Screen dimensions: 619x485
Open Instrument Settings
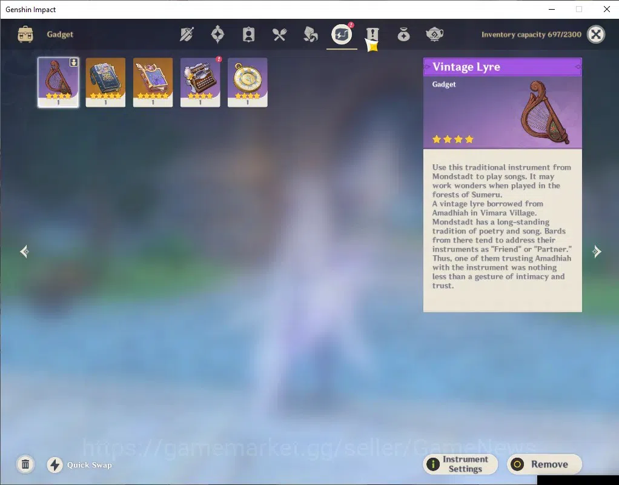(x=460, y=464)
